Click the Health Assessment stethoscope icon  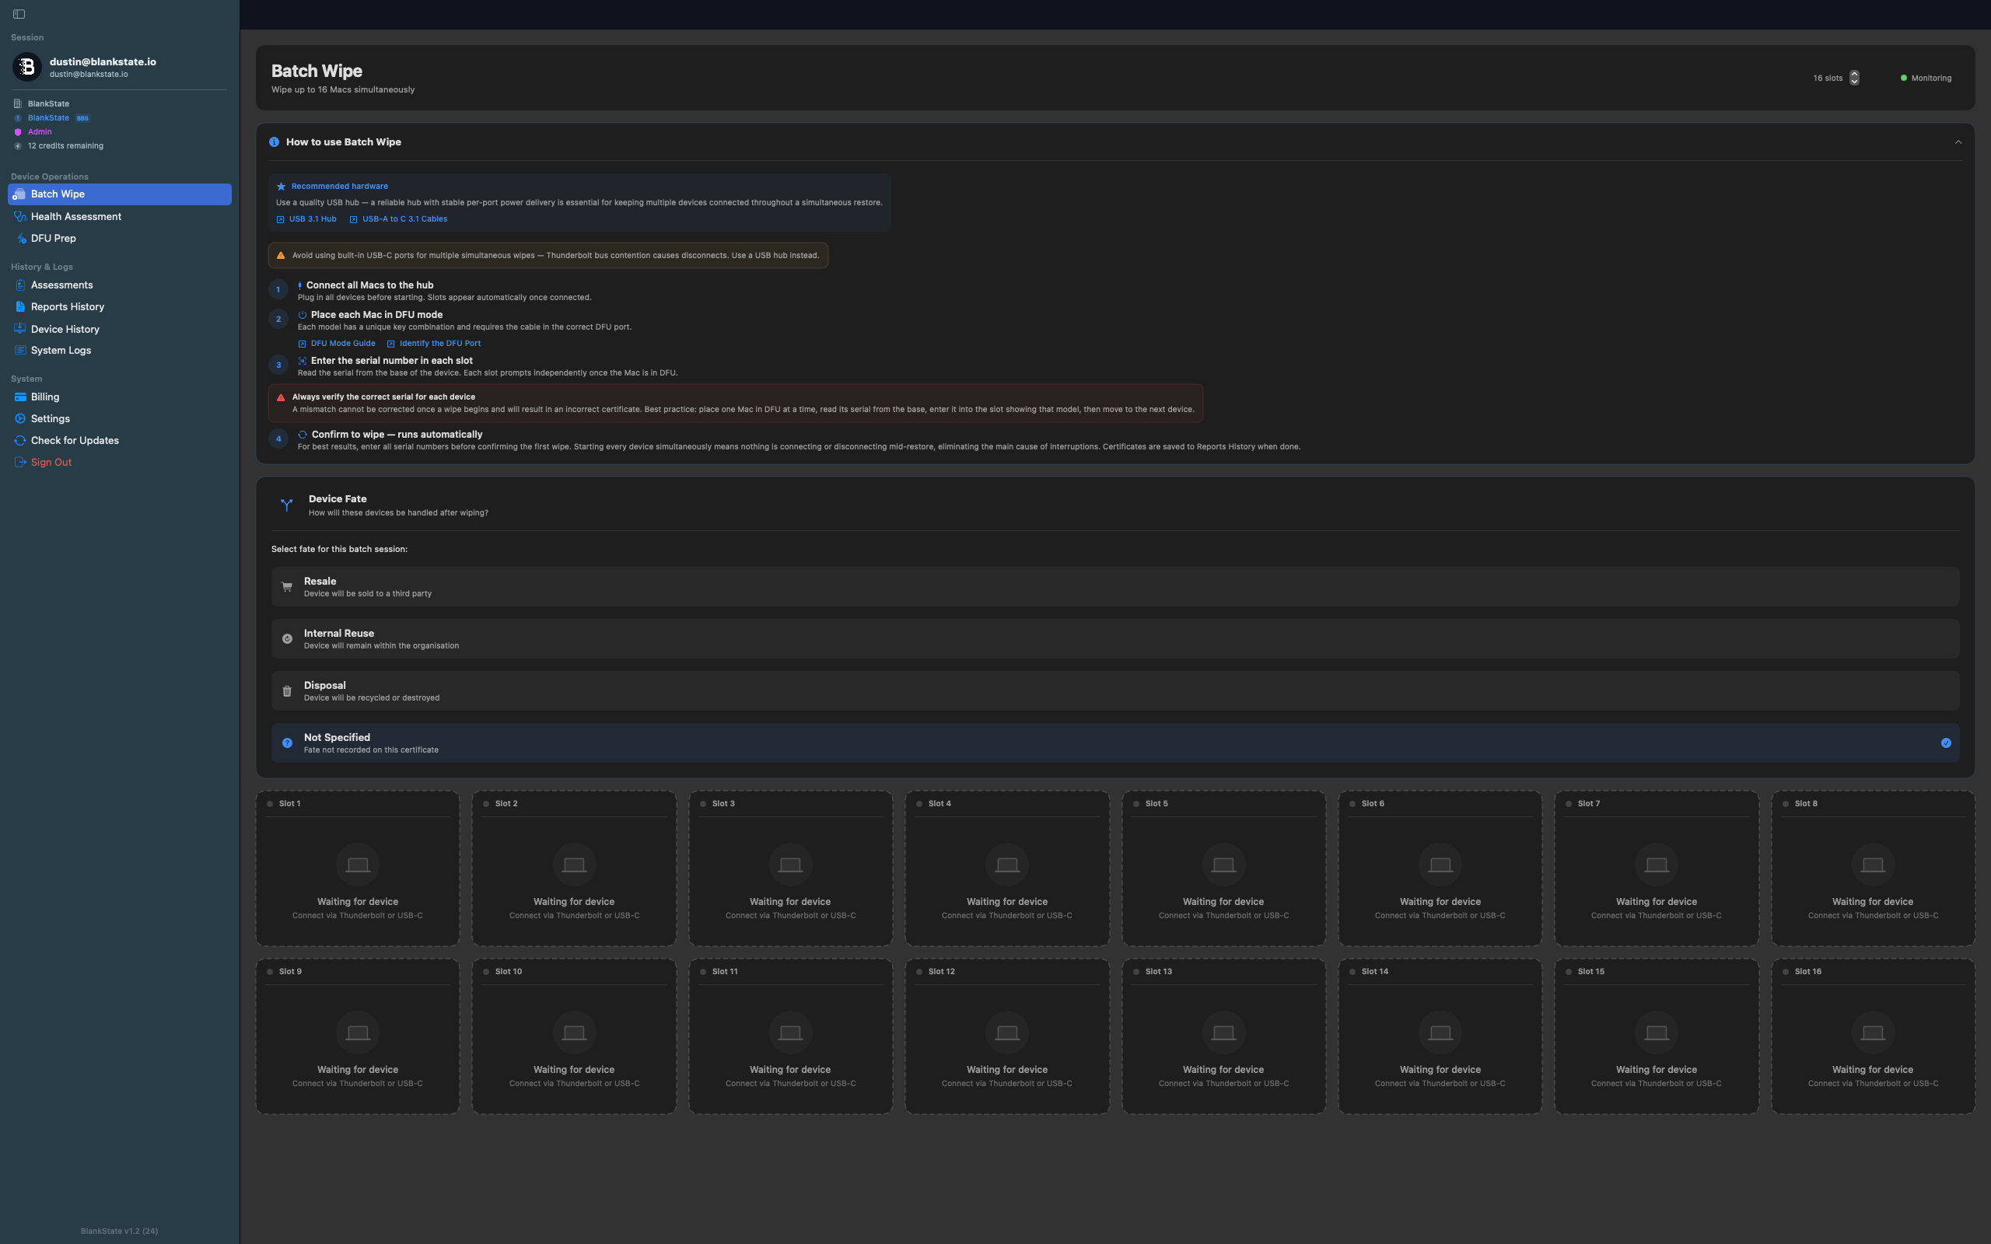click(x=19, y=216)
